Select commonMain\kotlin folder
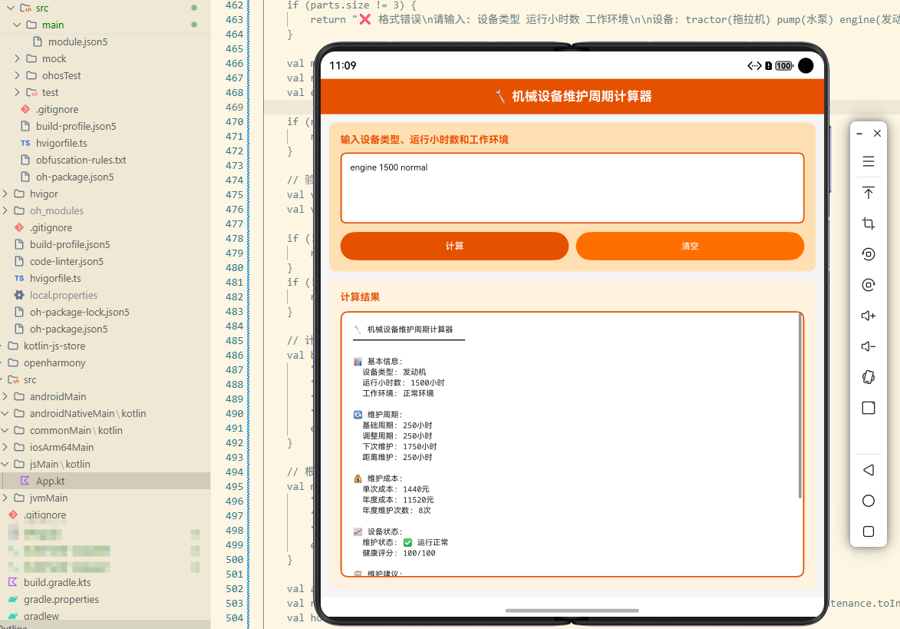Image resolution: width=900 pixels, height=629 pixels. tap(76, 430)
